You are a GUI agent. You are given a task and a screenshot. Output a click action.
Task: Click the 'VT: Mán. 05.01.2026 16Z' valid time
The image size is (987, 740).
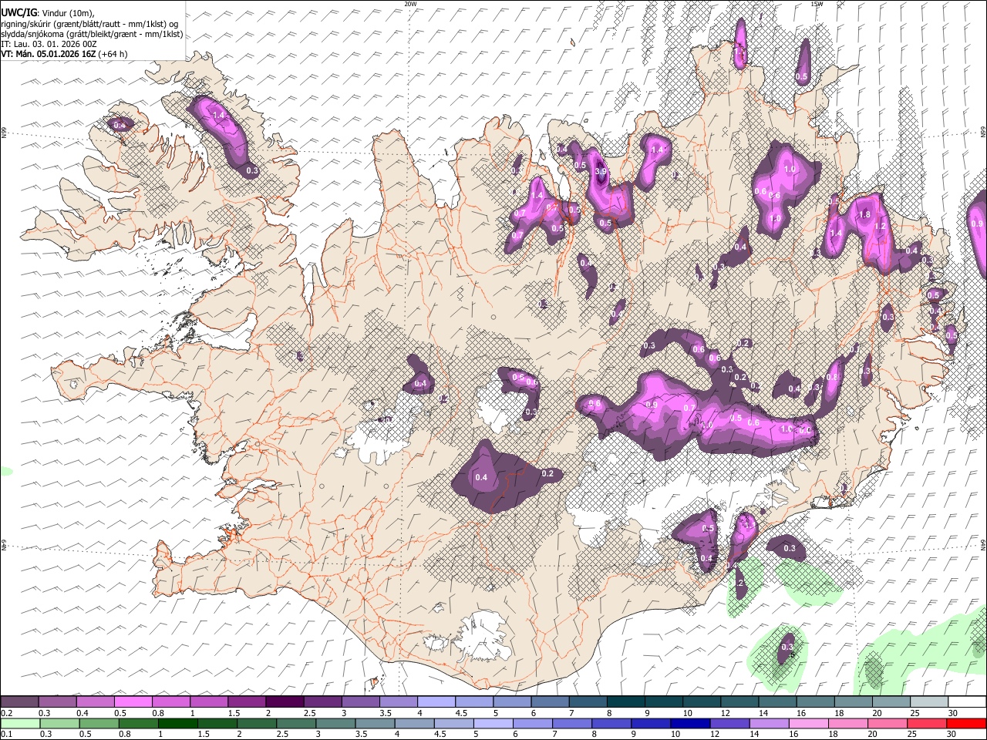point(48,54)
